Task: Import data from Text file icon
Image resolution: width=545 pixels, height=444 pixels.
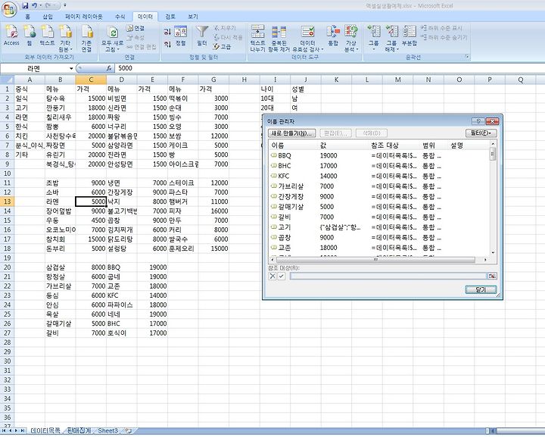Action: coord(47,35)
